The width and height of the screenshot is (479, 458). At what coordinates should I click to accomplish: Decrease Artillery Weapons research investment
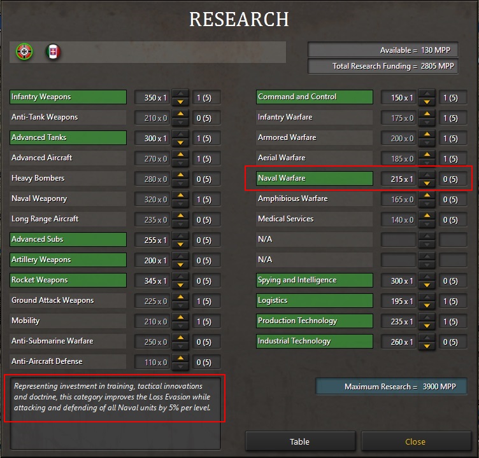[180, 265]
